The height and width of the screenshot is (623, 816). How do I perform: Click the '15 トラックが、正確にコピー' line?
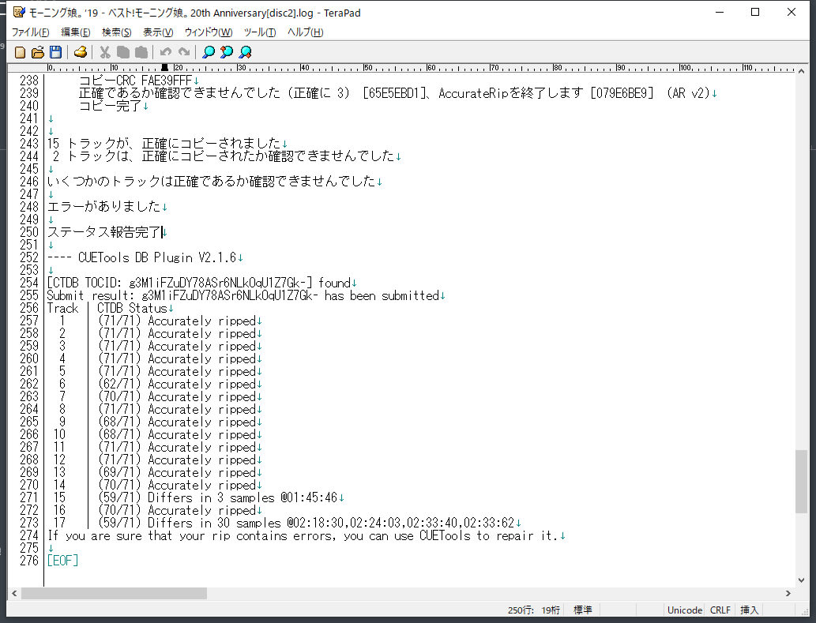coord(167,144)
